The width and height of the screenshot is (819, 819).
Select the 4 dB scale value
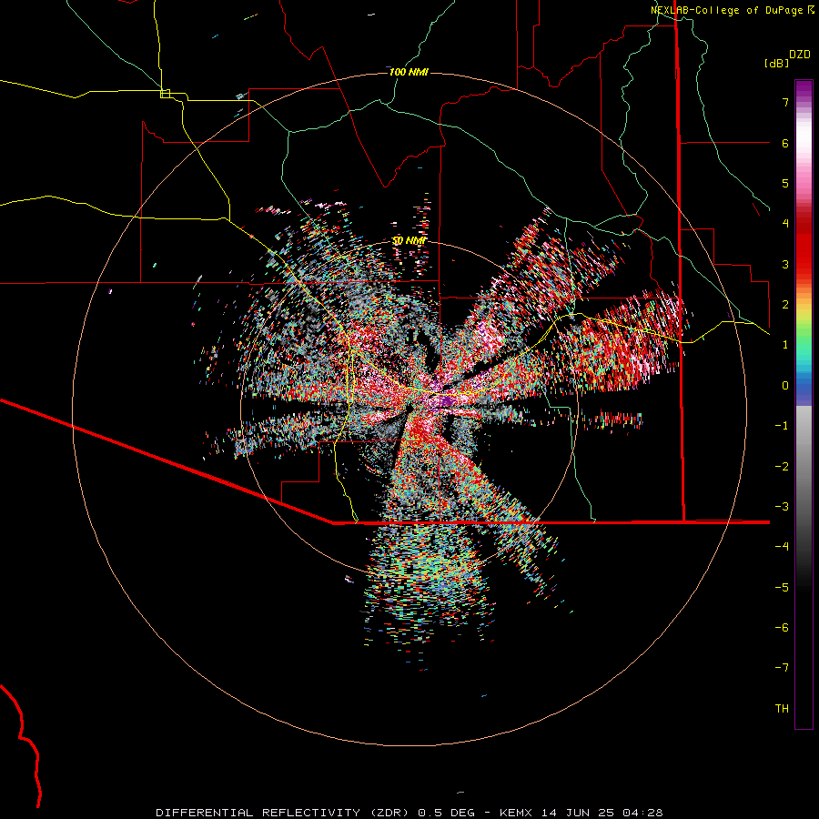coord(785,224)
